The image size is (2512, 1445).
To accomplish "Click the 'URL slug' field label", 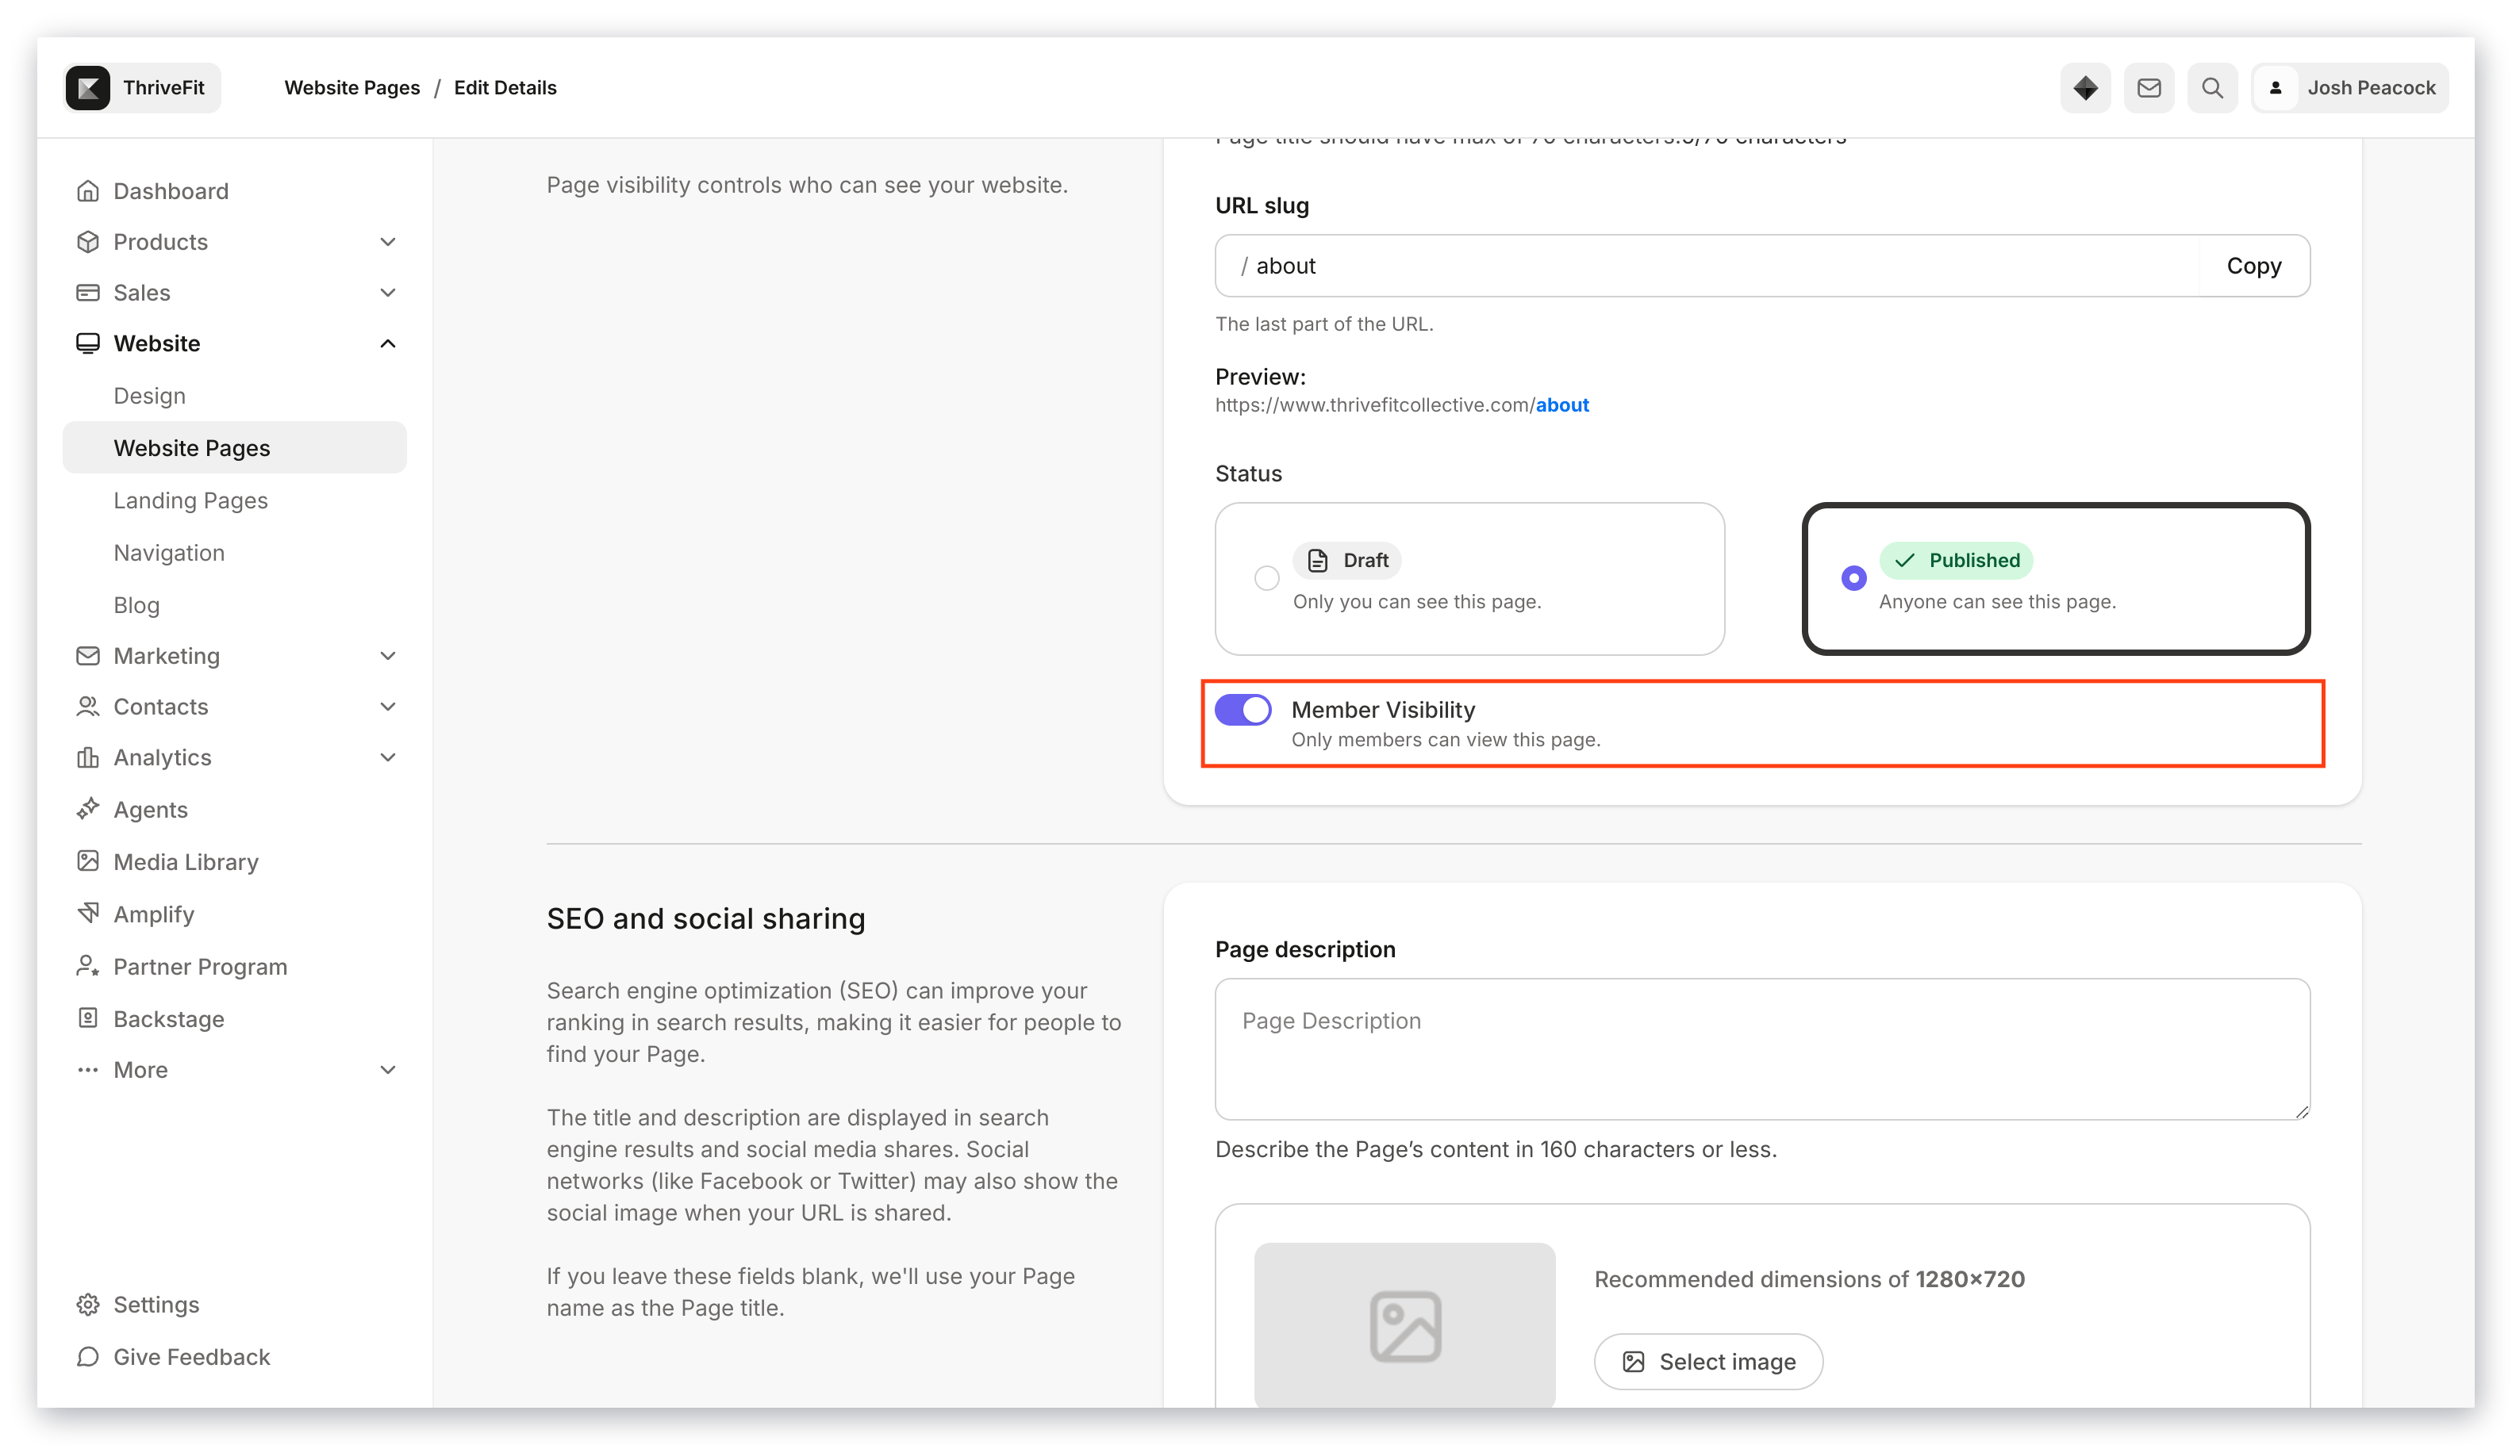I will coord(1262,205).
